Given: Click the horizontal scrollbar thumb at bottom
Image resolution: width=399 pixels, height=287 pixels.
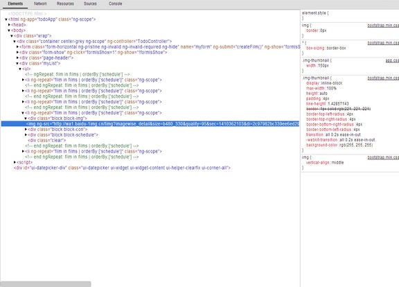Looking at the screenshot, I should tap(46, 284).
